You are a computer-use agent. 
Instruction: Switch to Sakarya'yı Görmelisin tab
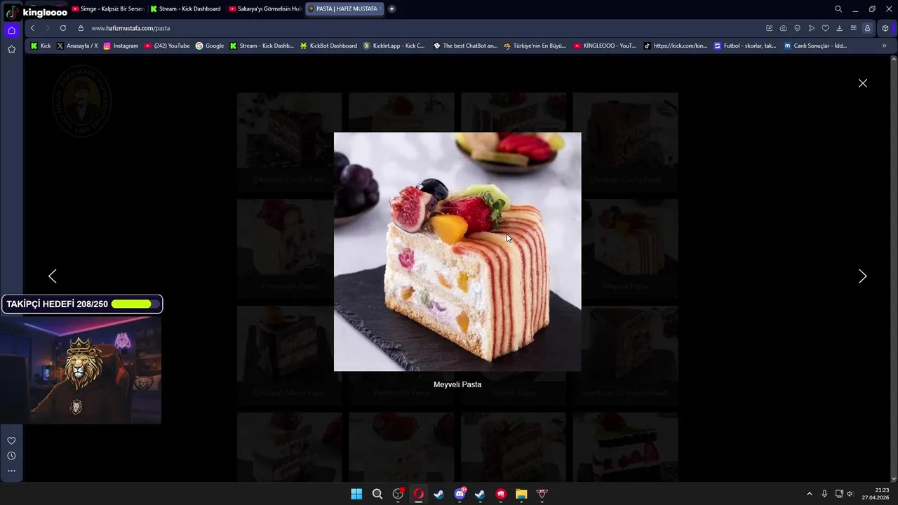pyautogui.click(x=265, y=9)
